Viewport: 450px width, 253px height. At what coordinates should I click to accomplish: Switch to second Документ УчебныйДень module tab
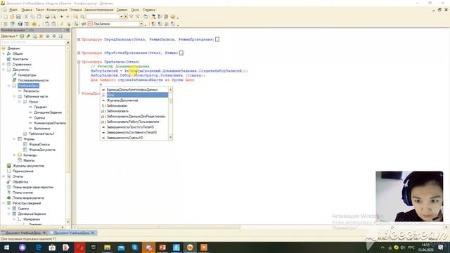(73, 233)
